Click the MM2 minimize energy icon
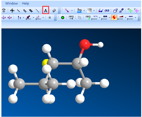This screenshot has width=142, height=117. 71,17
